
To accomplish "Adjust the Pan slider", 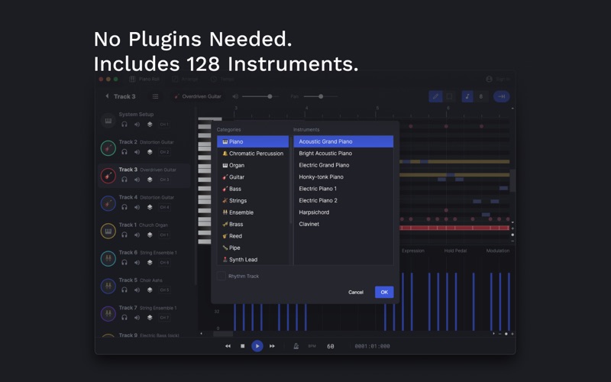I will 321,96.
